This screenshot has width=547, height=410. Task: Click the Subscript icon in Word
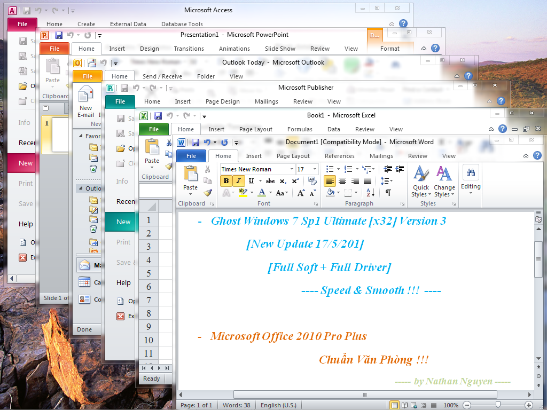(283, 181)
